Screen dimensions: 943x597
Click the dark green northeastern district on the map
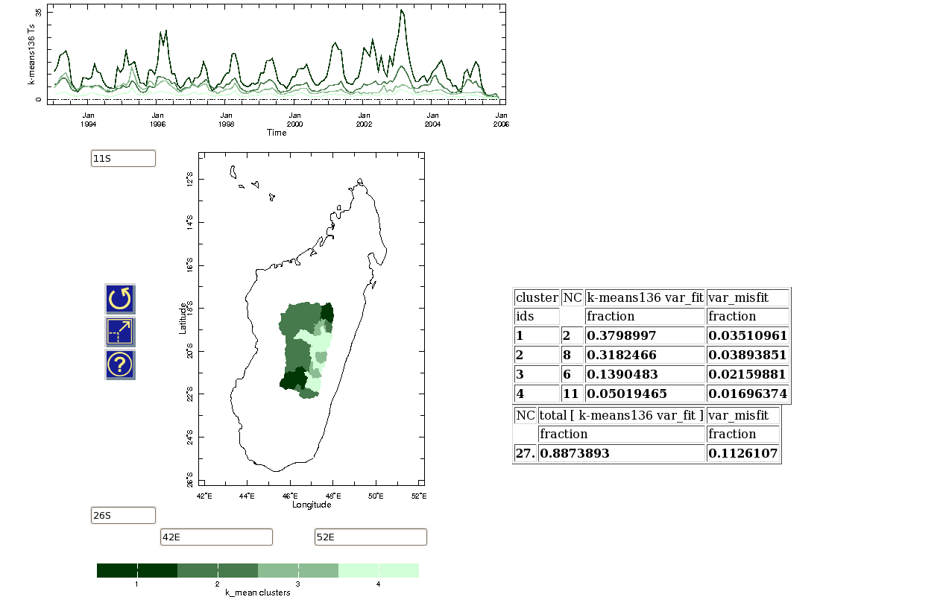click(x=328, y=312)
